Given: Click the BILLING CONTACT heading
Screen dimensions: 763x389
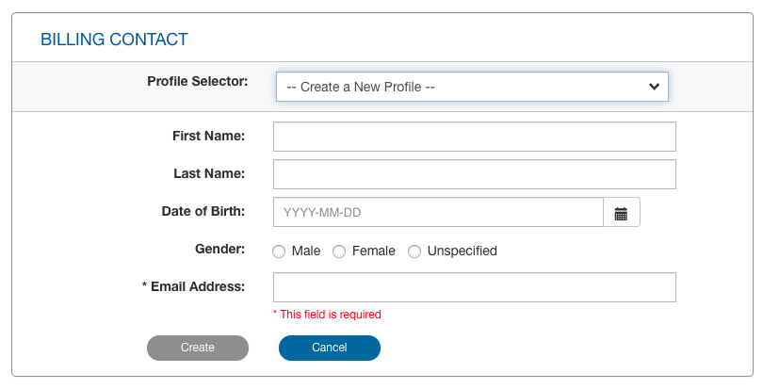Looking at the screenshot, I should (x=114, y=40).
